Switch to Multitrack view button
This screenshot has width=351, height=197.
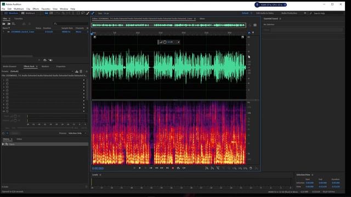pyautogui.click(x=28, y=13)
